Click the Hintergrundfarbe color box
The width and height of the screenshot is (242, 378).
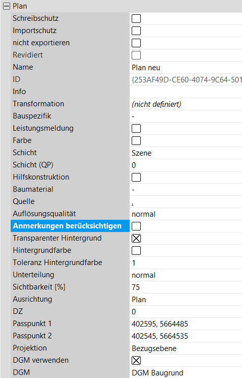point(136,250)
